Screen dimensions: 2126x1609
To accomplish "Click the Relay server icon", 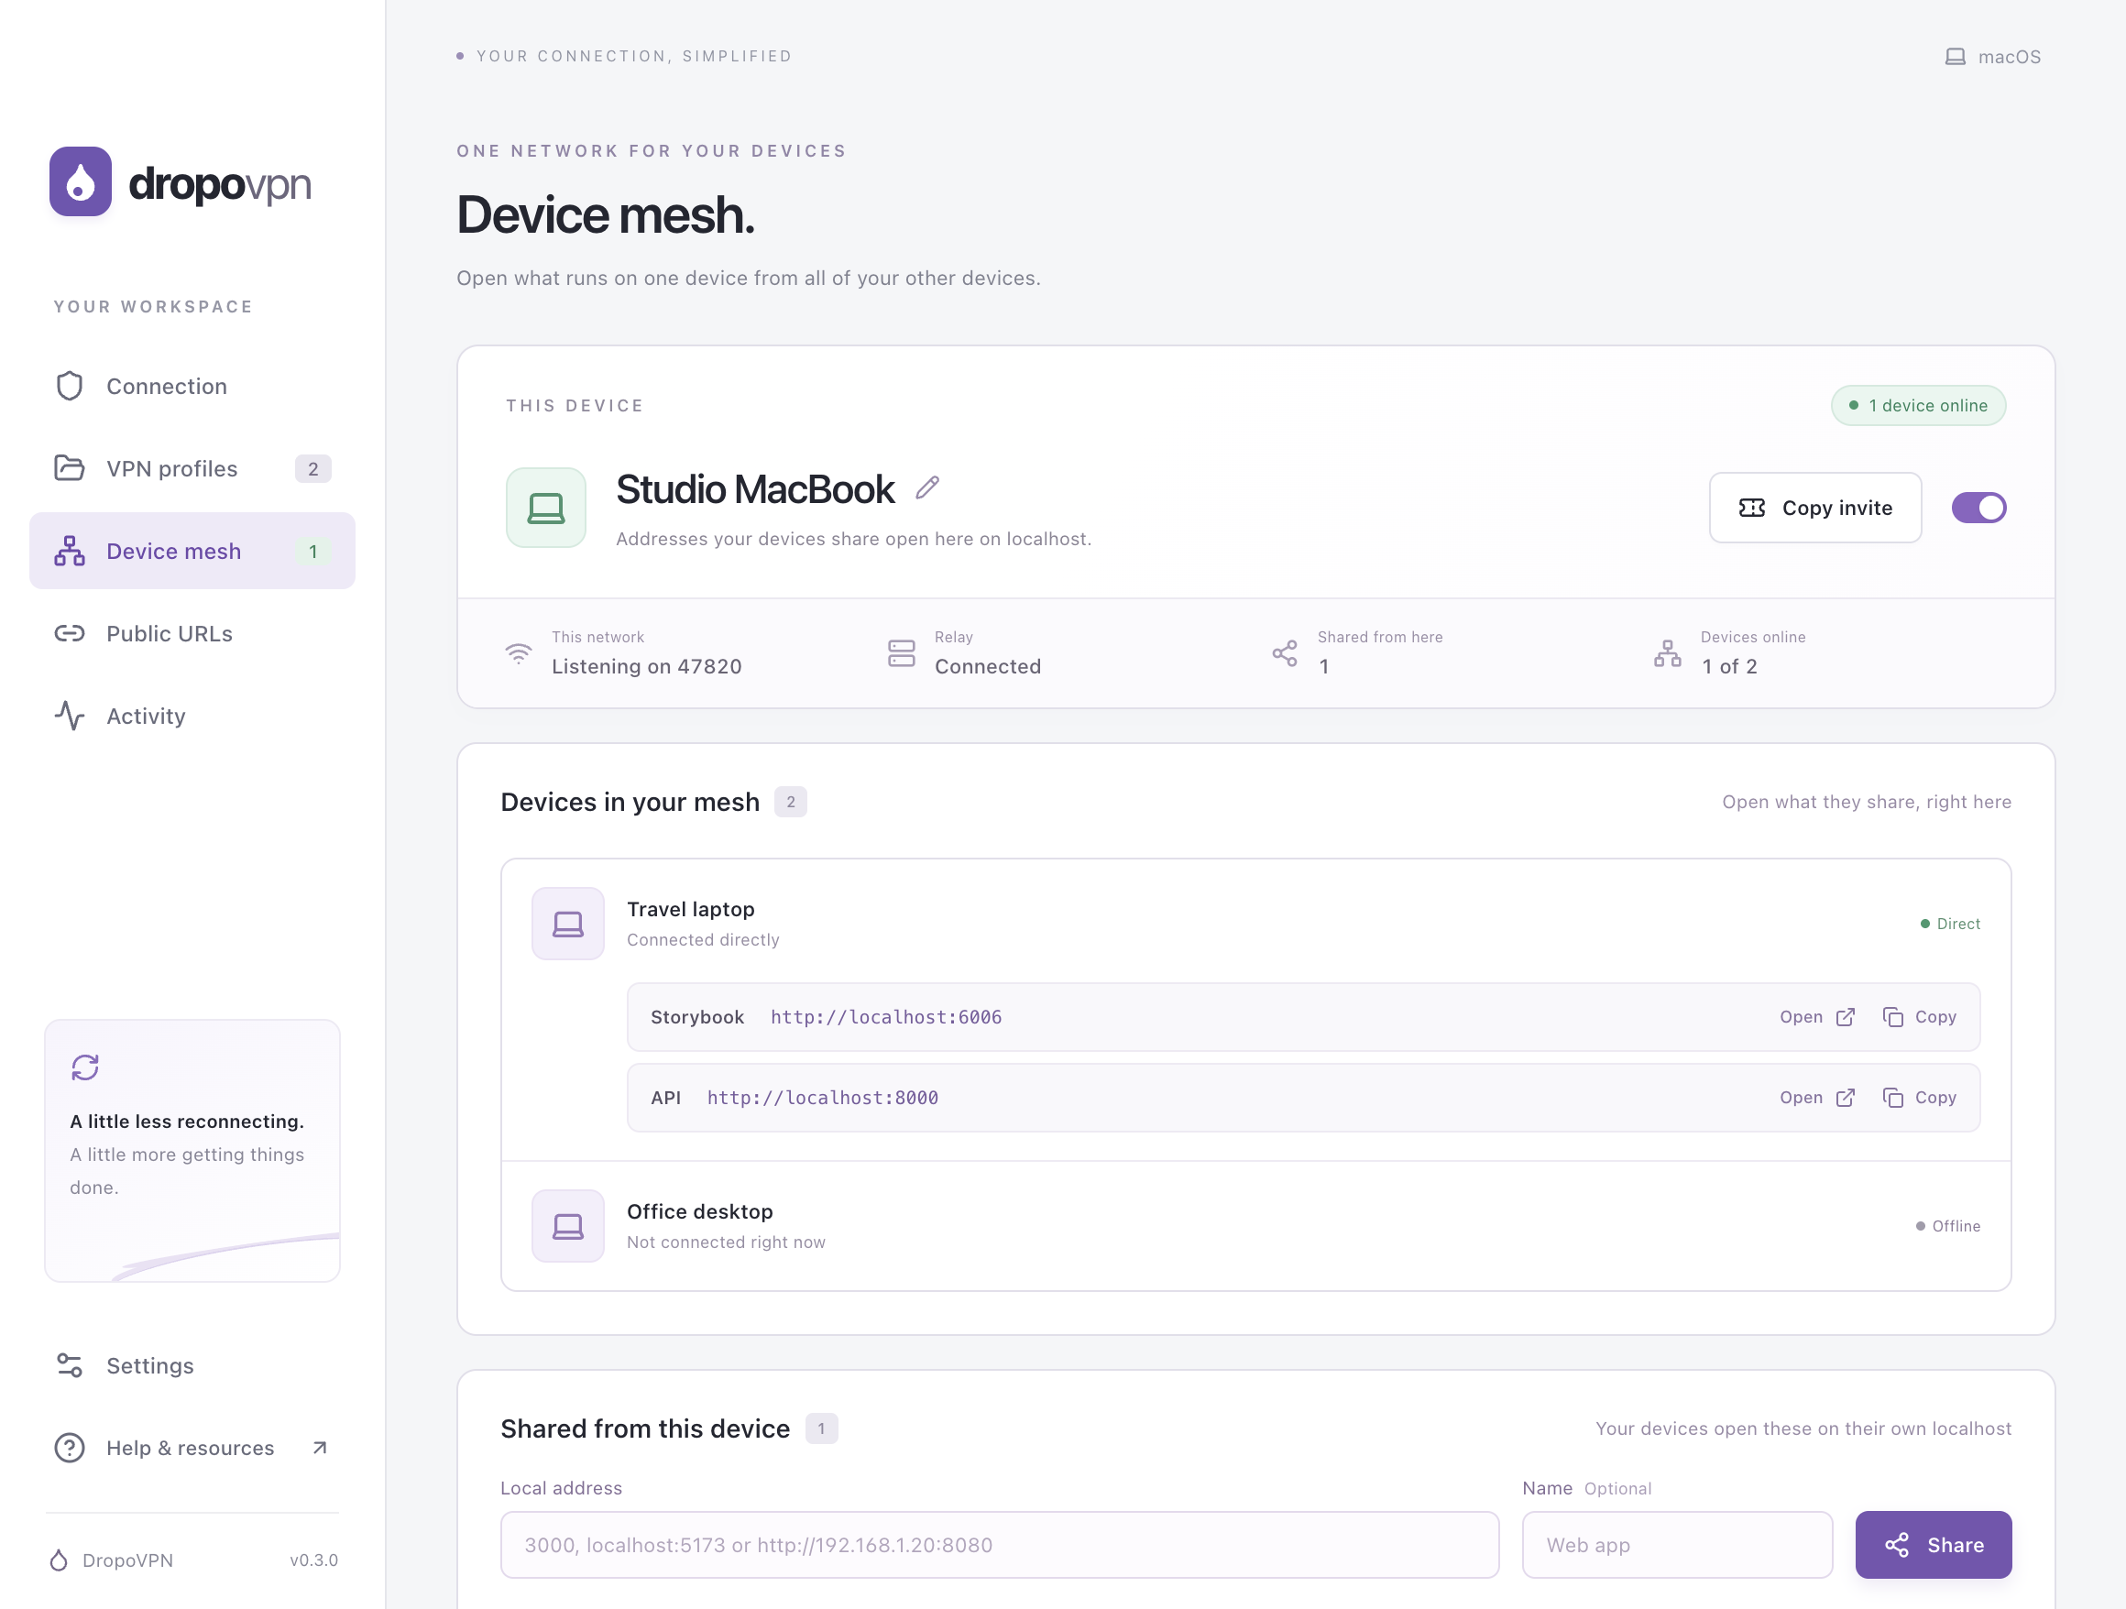I will (902, 653).
